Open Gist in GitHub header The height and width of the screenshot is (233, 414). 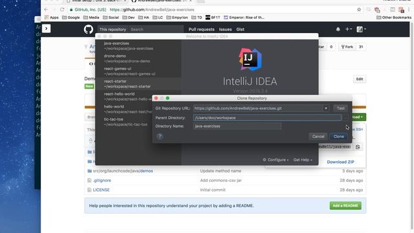pyautogui.click(x=240, y=29)
